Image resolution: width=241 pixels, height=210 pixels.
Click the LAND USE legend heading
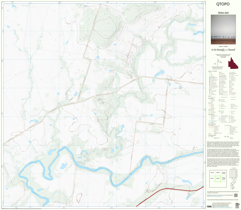pyautogui.click(x=210, y=103)
